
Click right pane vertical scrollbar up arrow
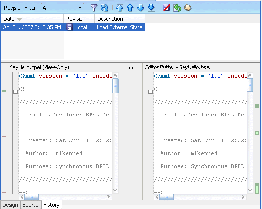click(x=250, y=75)
